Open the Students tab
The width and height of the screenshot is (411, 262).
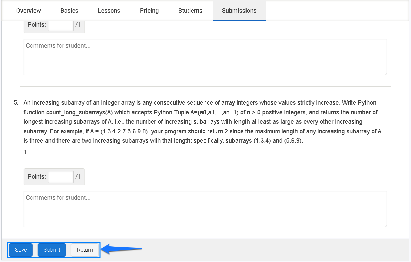click(x=190, y=11)
